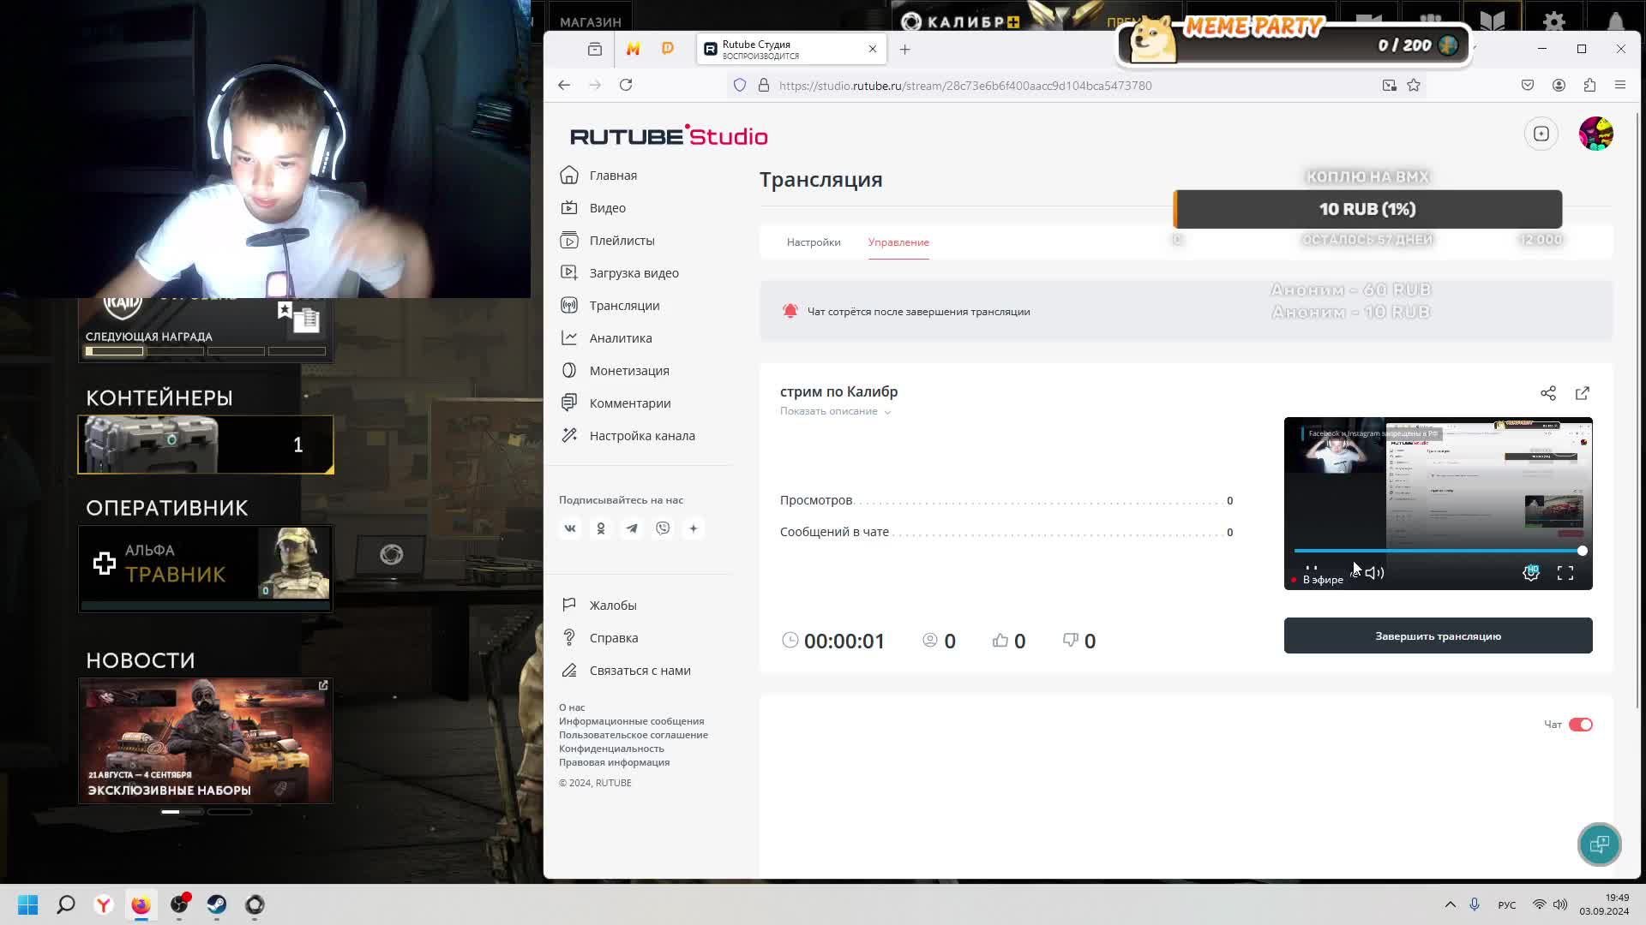1646x925 pixels.
Task: Open player quality settings gear
Action: (x=1530, y=573)
